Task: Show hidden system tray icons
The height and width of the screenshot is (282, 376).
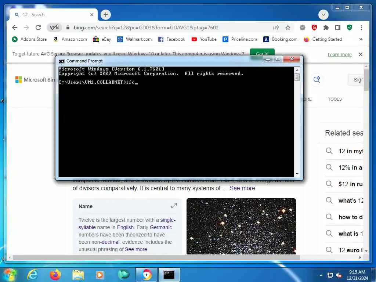Action: coord(321,275)
